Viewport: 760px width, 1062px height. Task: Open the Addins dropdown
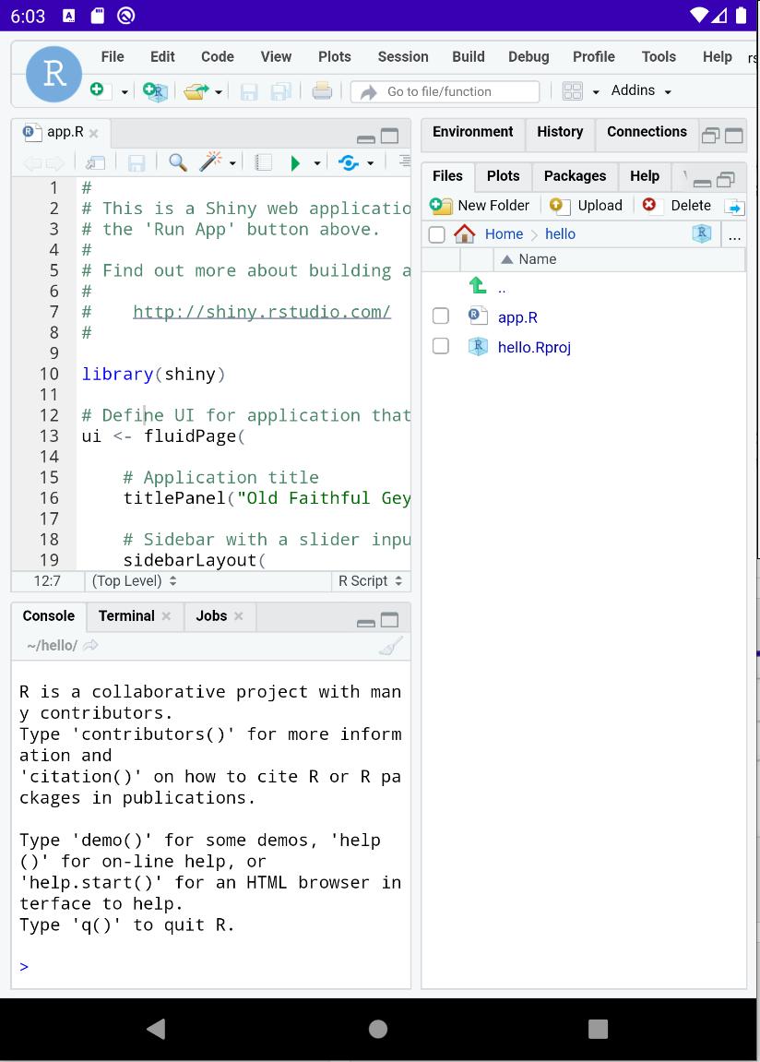pyautogui.click(x=641, y=90)
